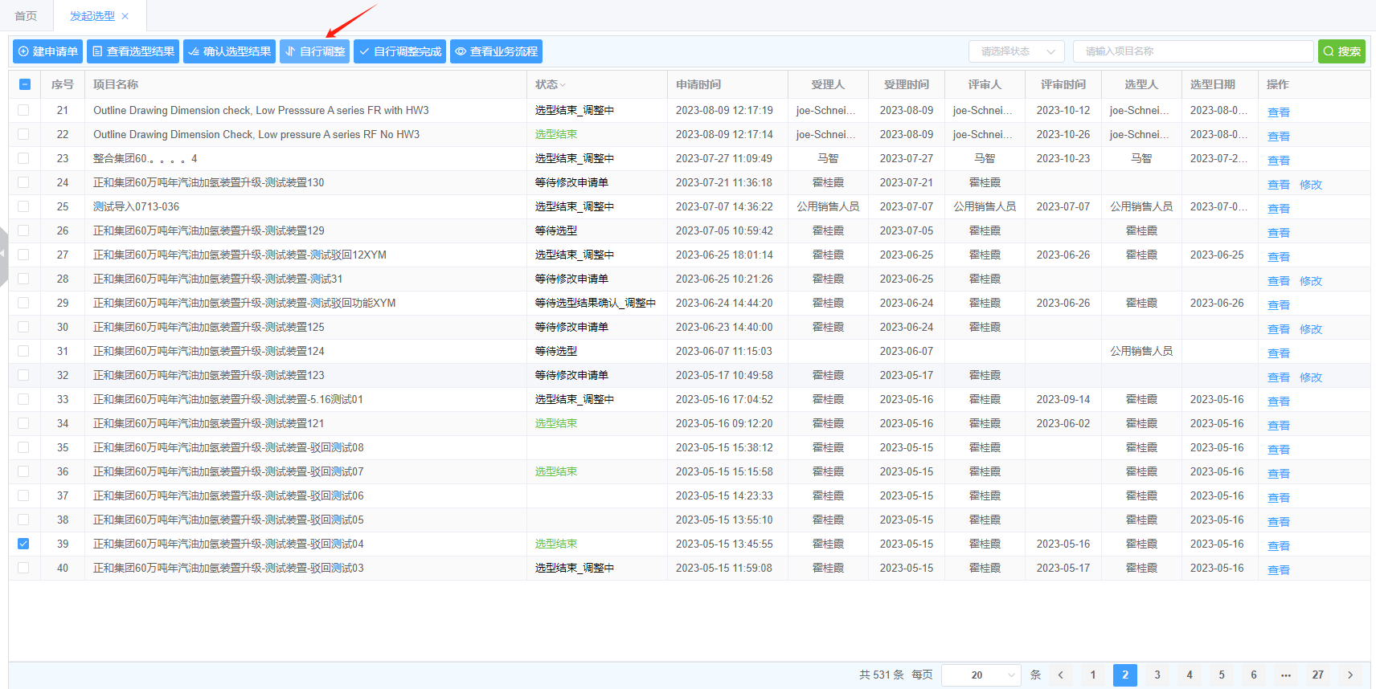Click the 自行调整 button

pos(314,51)
